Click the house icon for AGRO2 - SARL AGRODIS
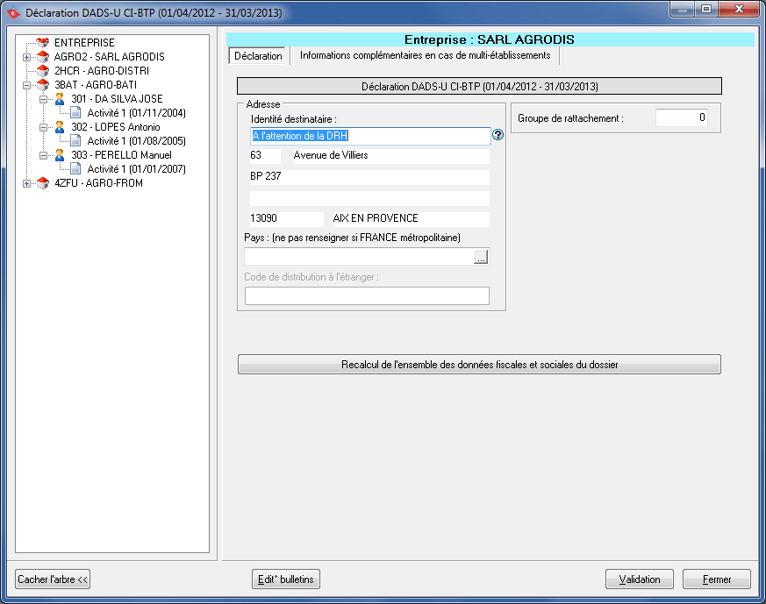 pos(42,56)
